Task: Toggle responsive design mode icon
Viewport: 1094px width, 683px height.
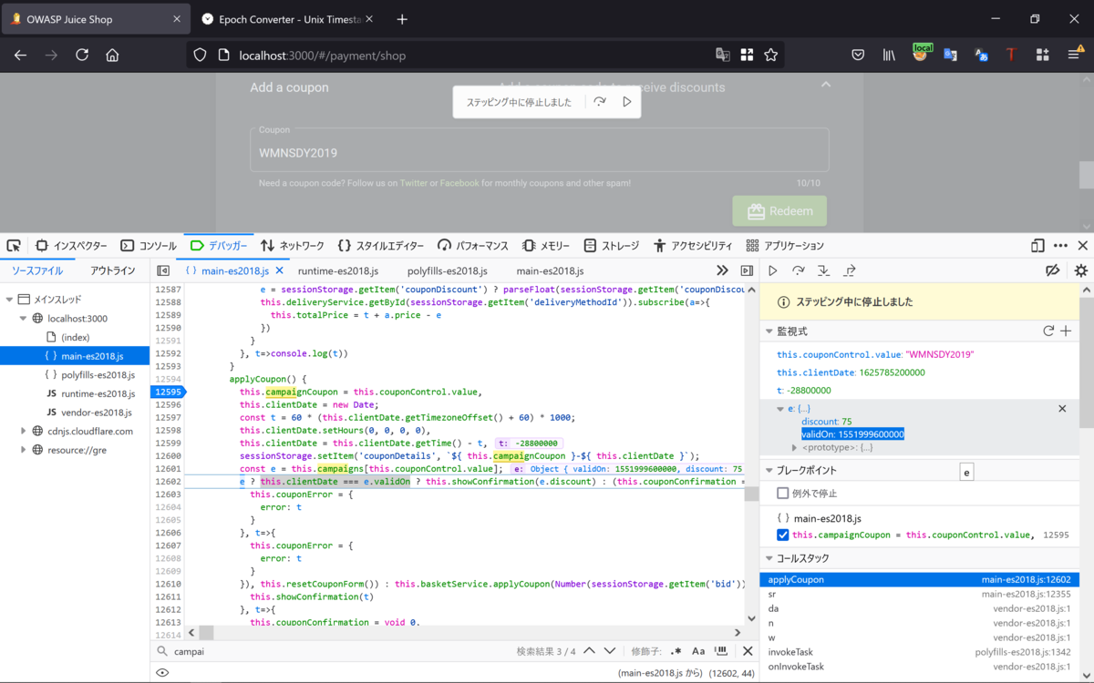Action: click(x=1037, y=246)
